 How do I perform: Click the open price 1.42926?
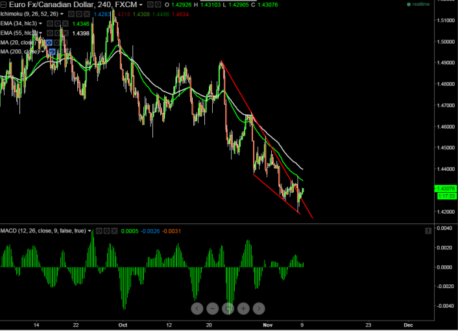[181, 5]
